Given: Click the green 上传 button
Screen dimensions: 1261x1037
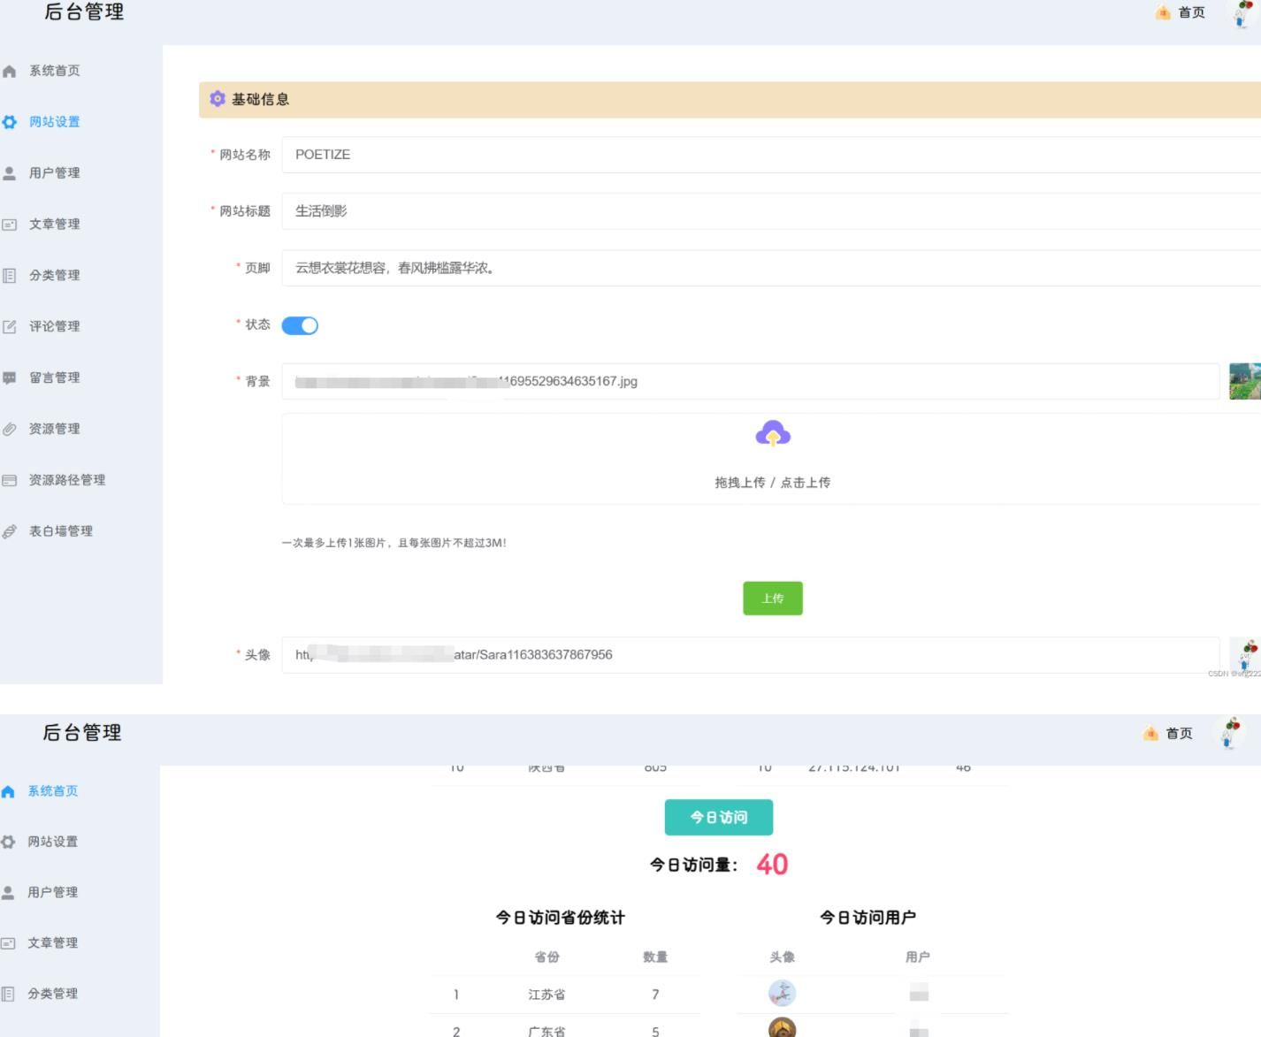Looking at the screenshot, I should pos(772,599).
